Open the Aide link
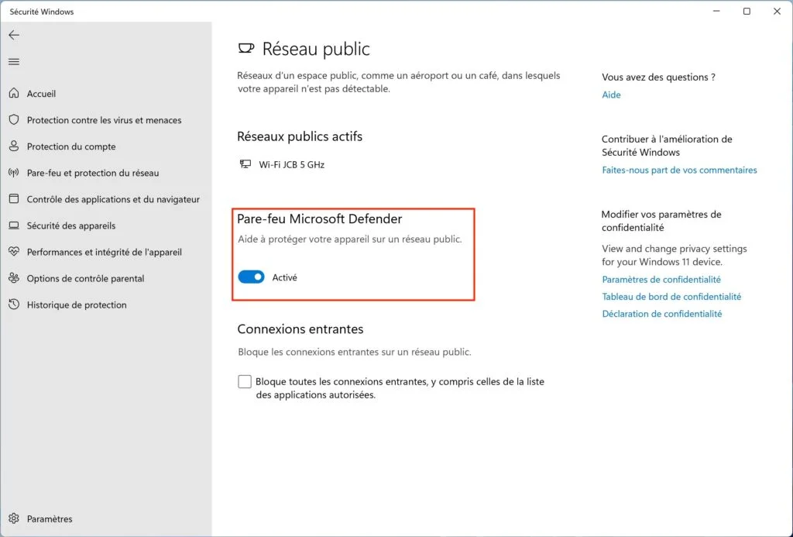Image resolution: width=793 pixels, height=537 pixels. 611,95
